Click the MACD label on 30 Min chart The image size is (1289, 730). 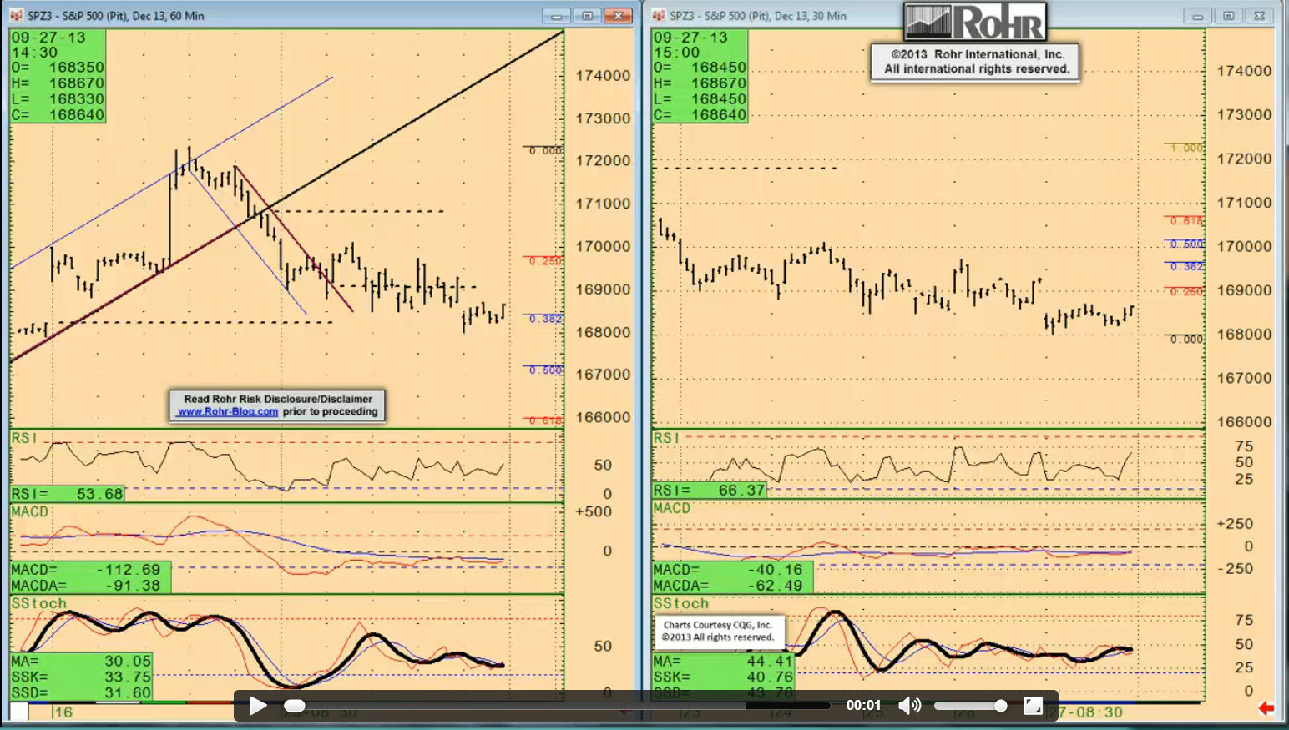pyautogui.click(x=672, y=508)
